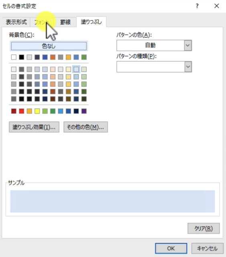Open the フォント tab
Screen dimensions: 226x257
click(x=42, y=22)
